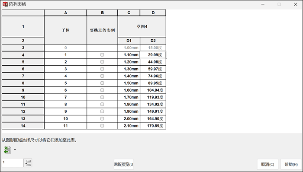Select the 2.00mm cell

tap(129, 118)
